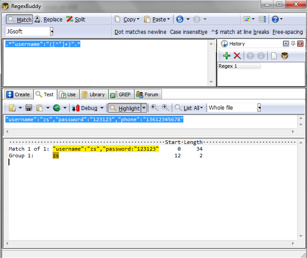The image size is (307, 258).
Task: Toggle Dot matches newline option
Action: pyautogui.click(x=140, y=32)
